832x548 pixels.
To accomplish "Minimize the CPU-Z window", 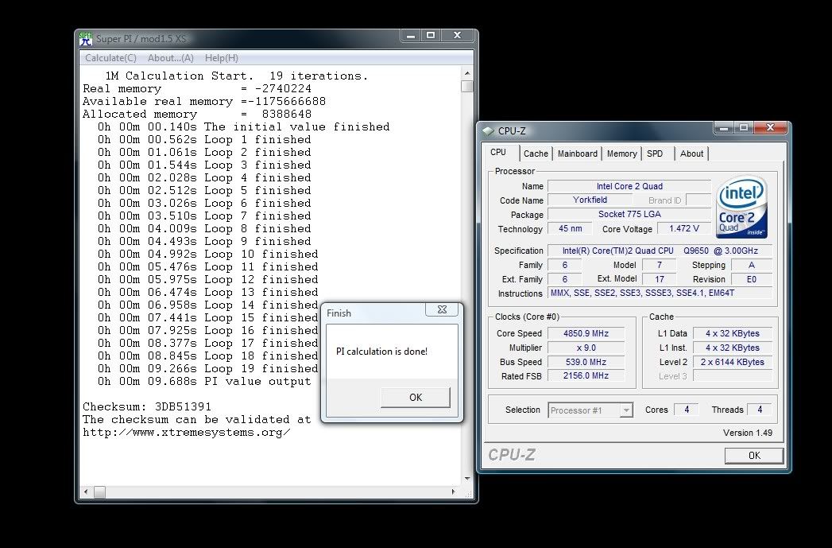I will tap(724, 127).
